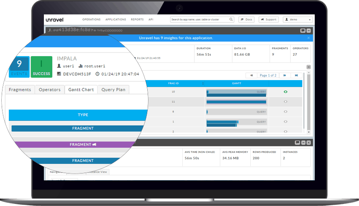Select the Gantt Chart tab
The width and height of the screenshot is (359, 206).
click(x=81, y=89)
